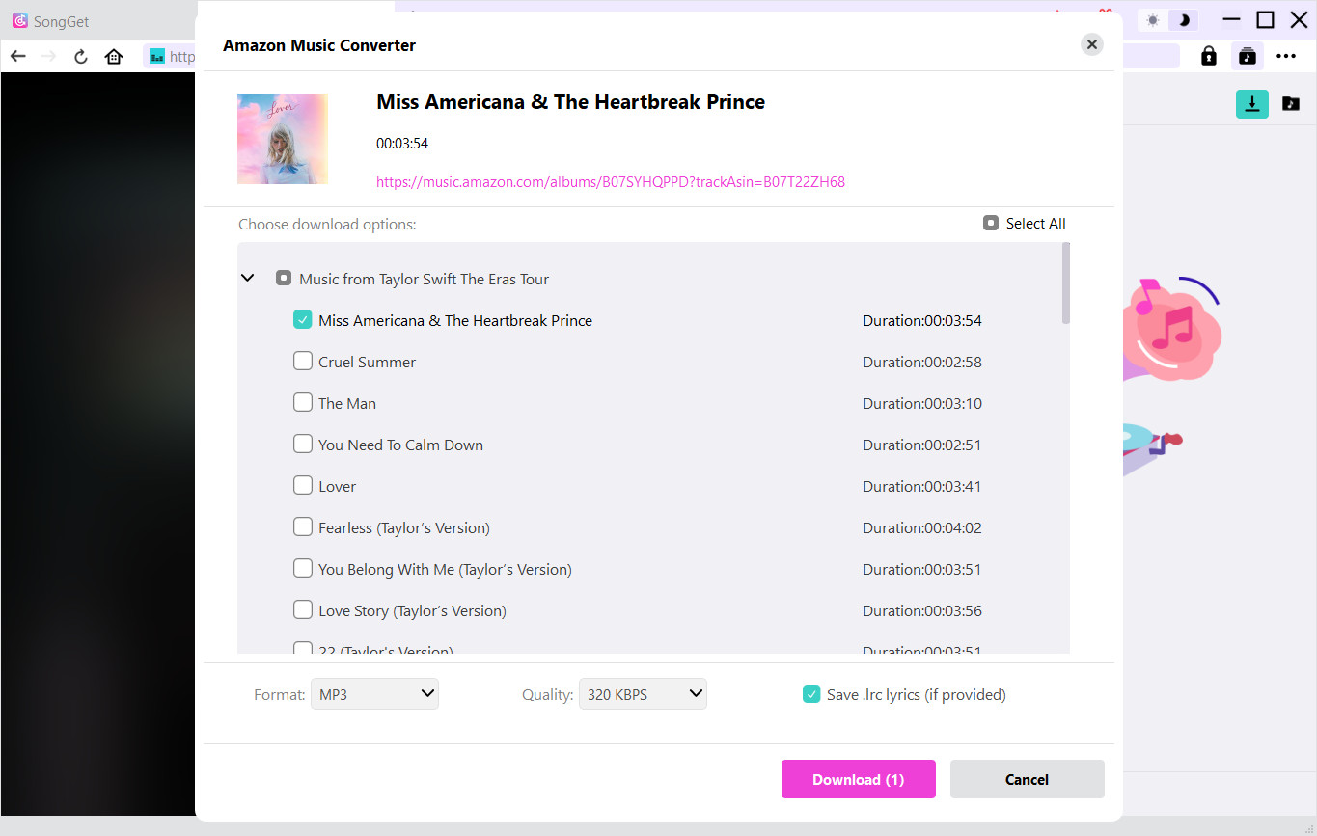Open the music.amazon.com album link

pos(610,181)
